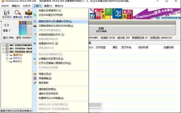The image size is (181, 113).
Task: Click the open partition image folder icon
Action: click(35, 63)
